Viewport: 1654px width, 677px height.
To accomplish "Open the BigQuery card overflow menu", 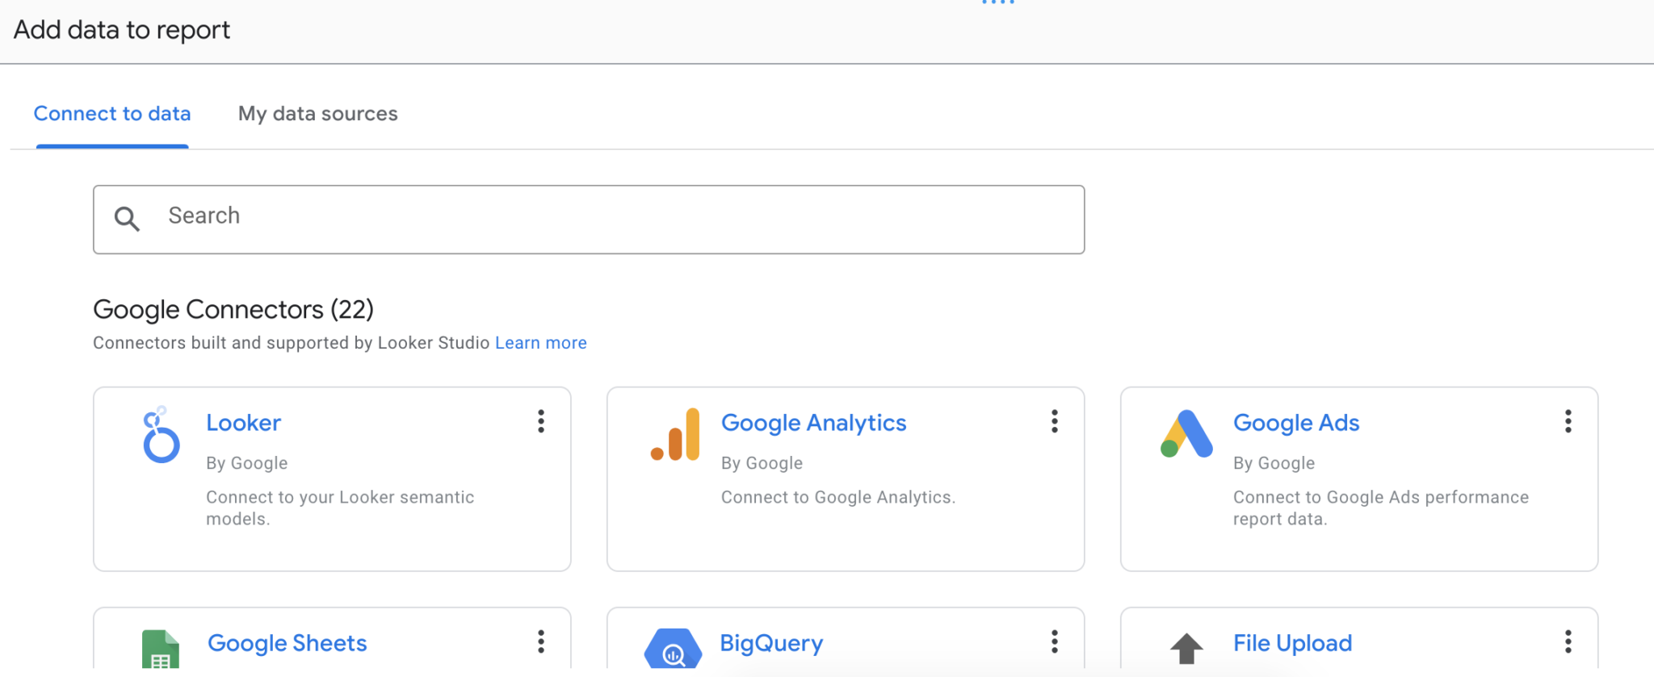I will pyautogui.click(x=1054, y=641).
